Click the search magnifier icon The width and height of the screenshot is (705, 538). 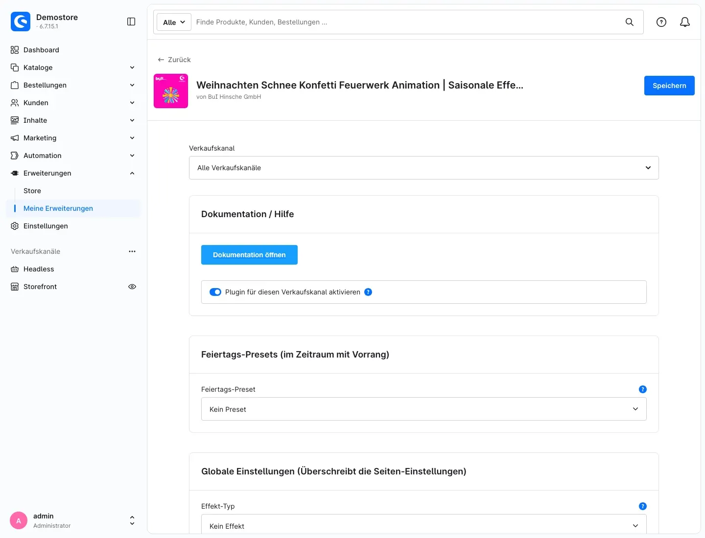pos(630,22)
